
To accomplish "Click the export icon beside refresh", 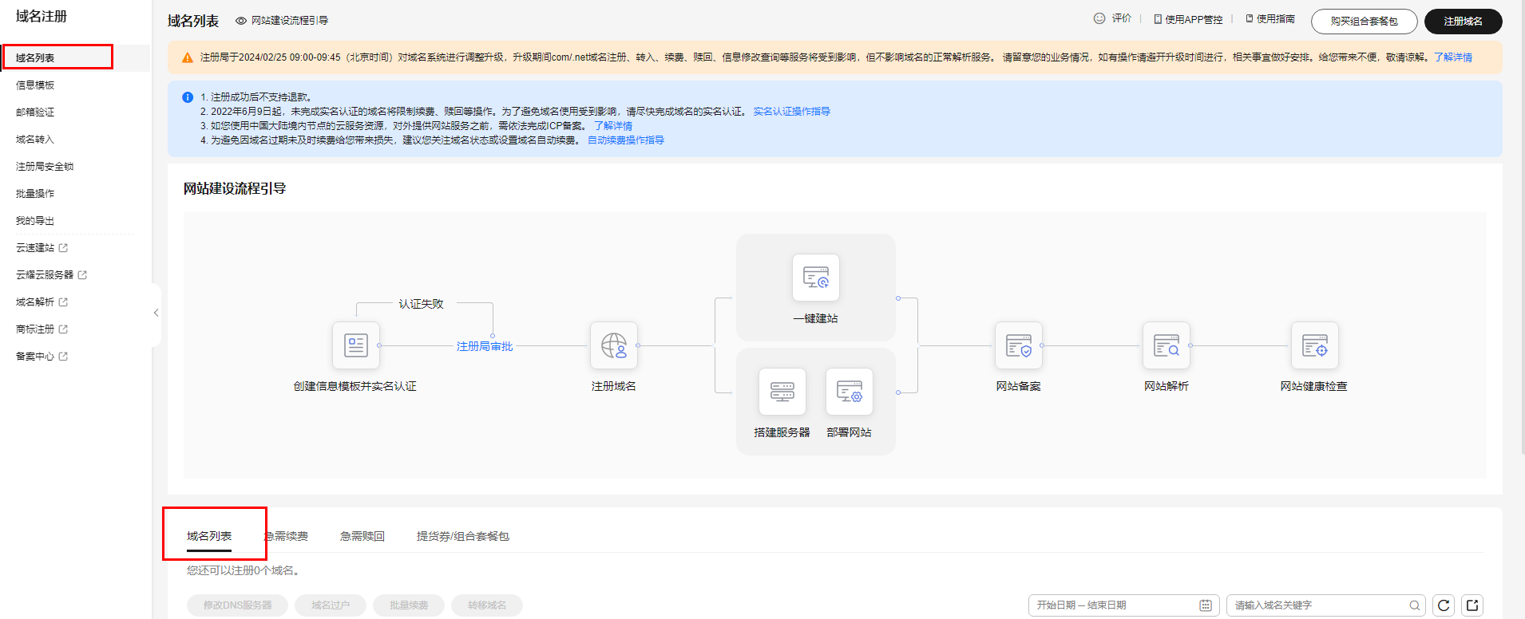I will coord(1472,605).
